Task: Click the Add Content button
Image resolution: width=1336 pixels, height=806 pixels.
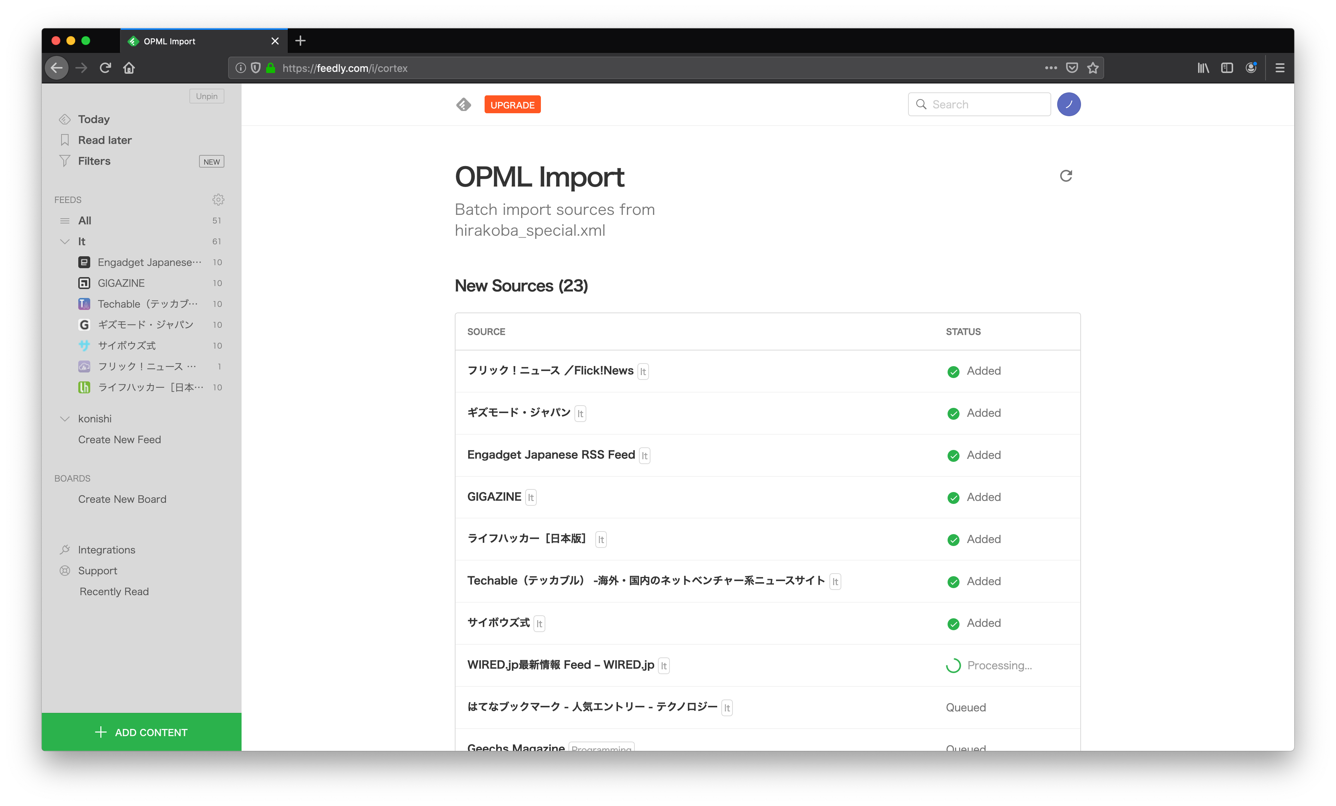Action: pyautogui.click(x=142, y=732)
